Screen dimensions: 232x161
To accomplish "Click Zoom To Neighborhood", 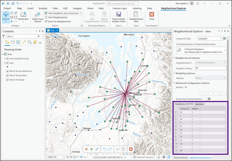I will (x=60, y=22).
